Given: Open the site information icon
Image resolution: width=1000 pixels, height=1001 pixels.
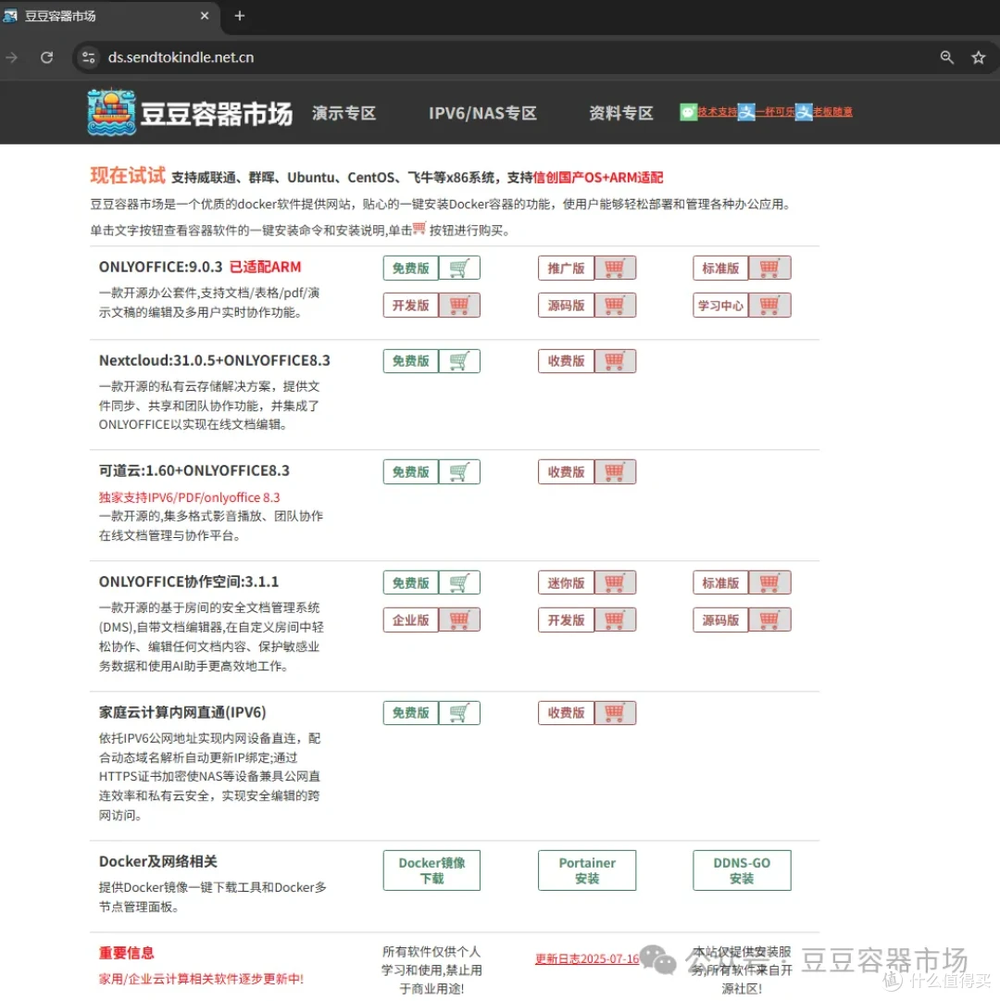Looking at the screenshot, I should [89, 57].
